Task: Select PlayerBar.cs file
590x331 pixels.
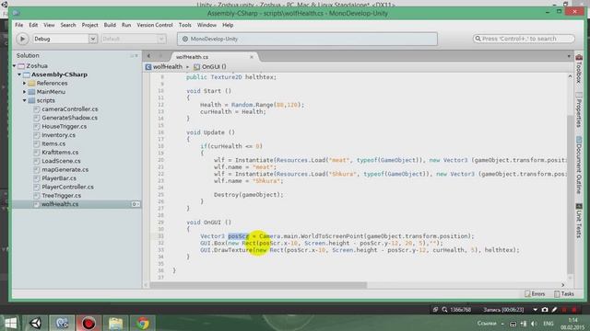Action: pyautogui.click(x=59, y=177)
